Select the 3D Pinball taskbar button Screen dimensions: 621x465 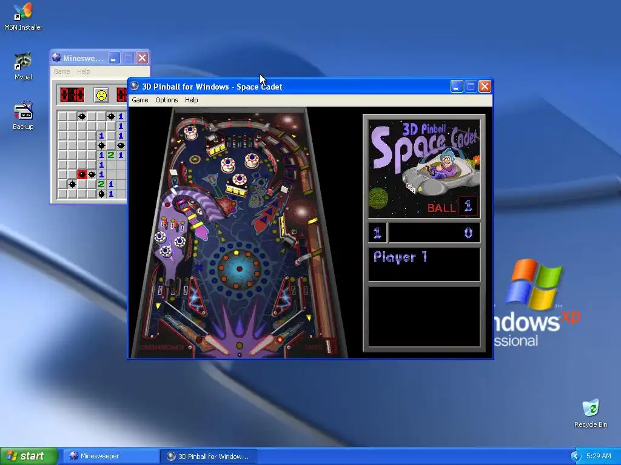point(209,456)
